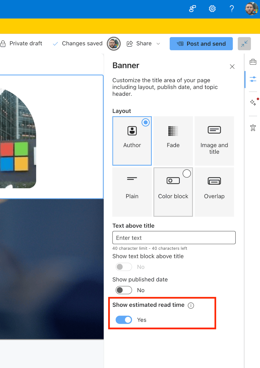
Task: Open the accessibility assistant icon
Action: click(253, 128)
